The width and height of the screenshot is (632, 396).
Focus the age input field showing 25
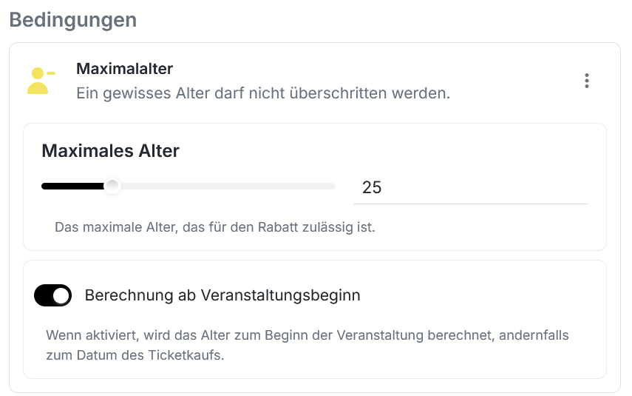click(x=470, y=187)
